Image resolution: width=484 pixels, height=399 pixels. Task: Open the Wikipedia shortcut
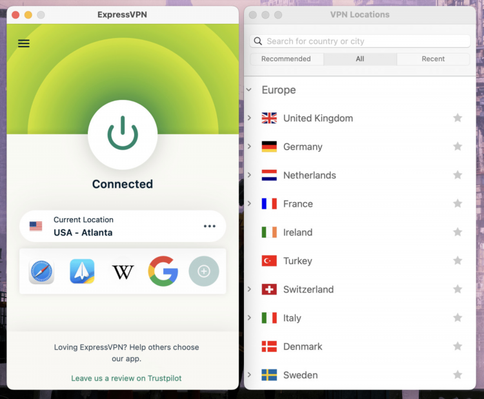click(123, 272)
